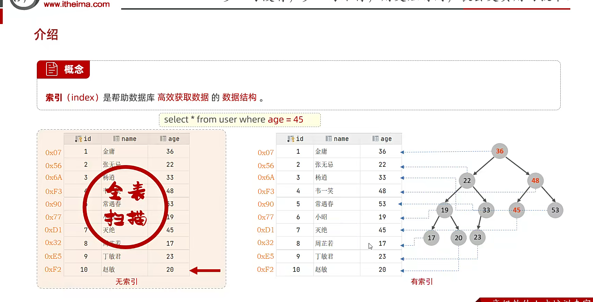The width and height of the screenshot is (593, 302).
Task: Click the 索引 (index) term in the definition
Action: tap(72, 97)
